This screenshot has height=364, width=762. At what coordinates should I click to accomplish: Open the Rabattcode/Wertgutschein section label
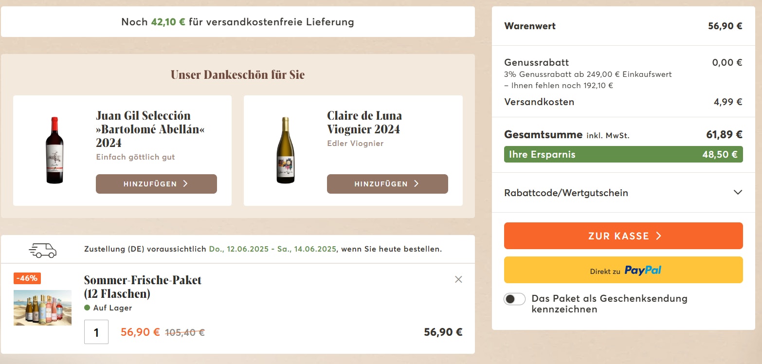coord(566,193)
